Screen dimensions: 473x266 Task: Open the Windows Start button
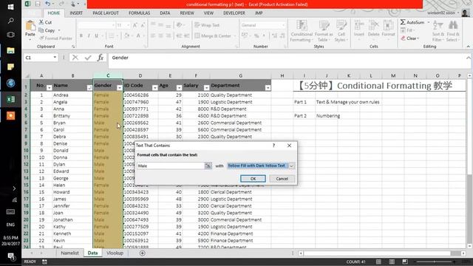tap(10, 7)
